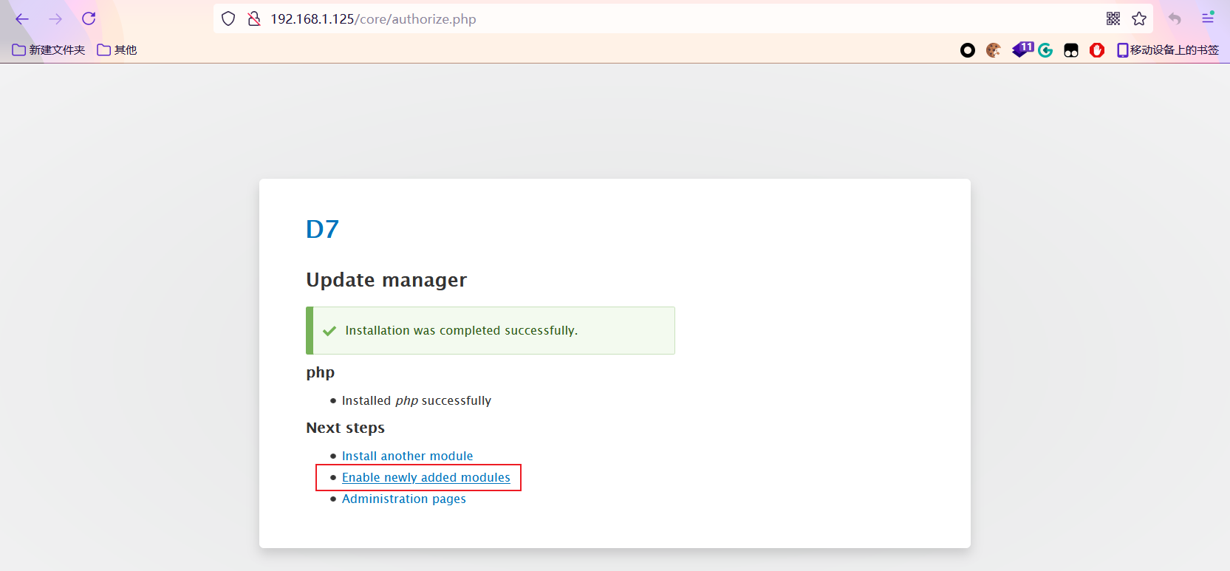Open the red stop-hand adblock extension
The height and width of the screenshot is (571, 1230).
pyautogui.click(x=1097, y=50)
